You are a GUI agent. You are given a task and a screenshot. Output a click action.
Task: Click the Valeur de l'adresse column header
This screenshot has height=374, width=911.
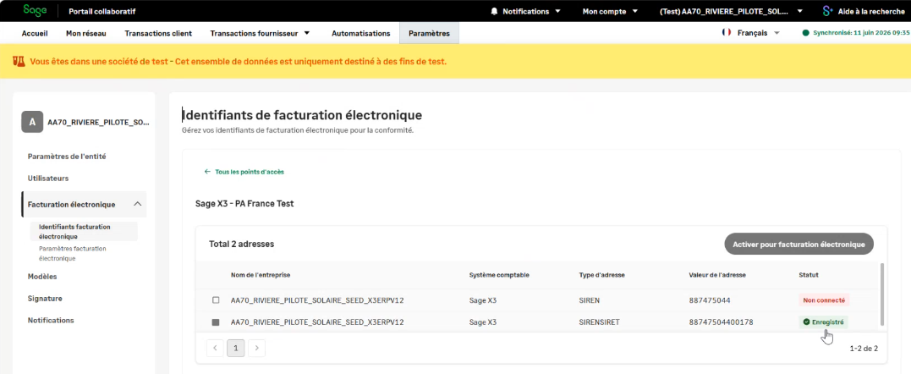point(717,275)
